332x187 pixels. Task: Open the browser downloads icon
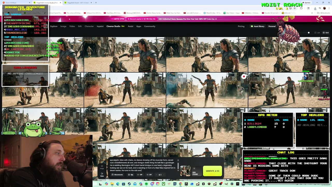[315, 8]
